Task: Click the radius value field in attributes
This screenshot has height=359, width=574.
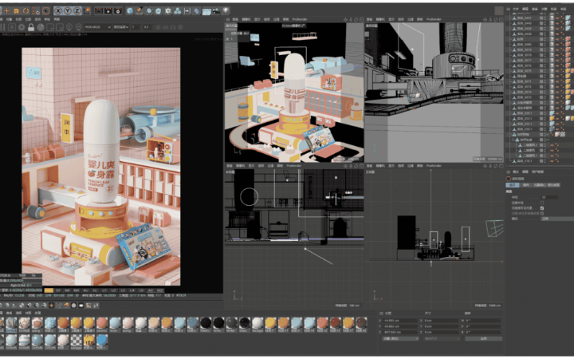Action: [549, 197]
